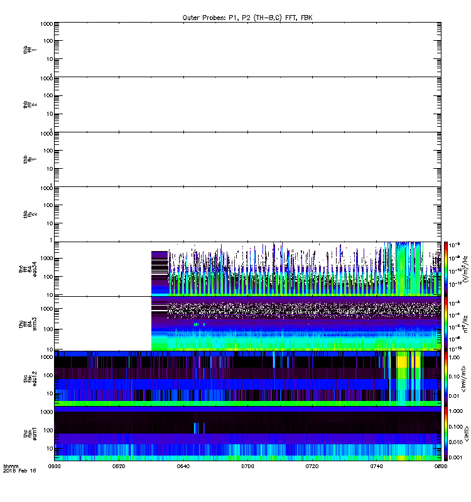Select the thb fff 1 panel label
Image resolution: width=471 pixels, height=502 pixels.
click(x=30, y=50)
